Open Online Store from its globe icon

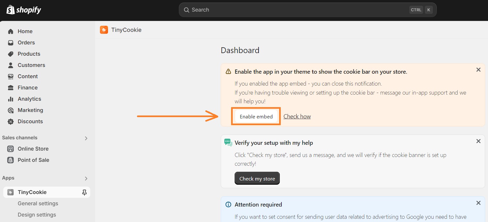pyautogui.click(x=11, y=149)
